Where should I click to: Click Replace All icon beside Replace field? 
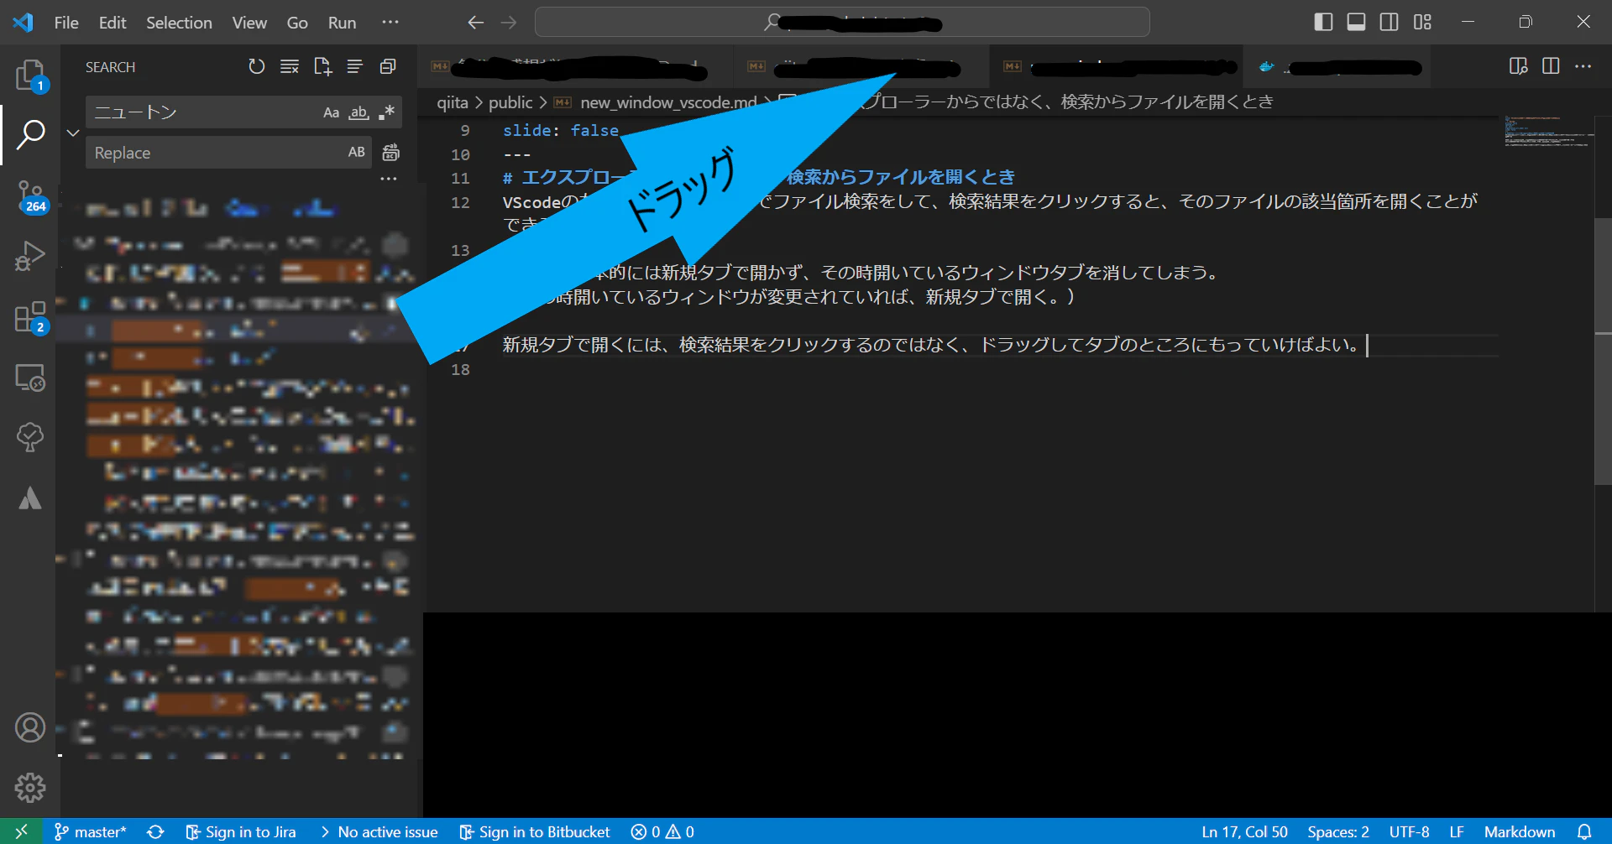390,153
